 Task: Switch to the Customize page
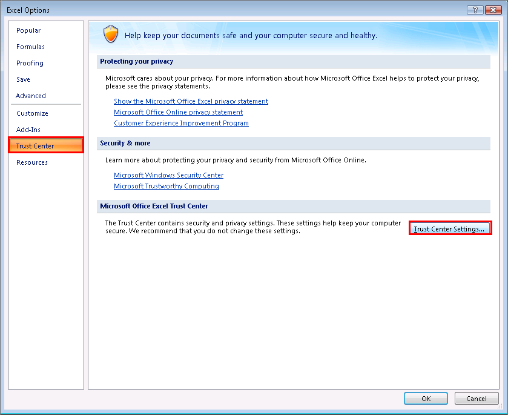(x=32, y=113)
